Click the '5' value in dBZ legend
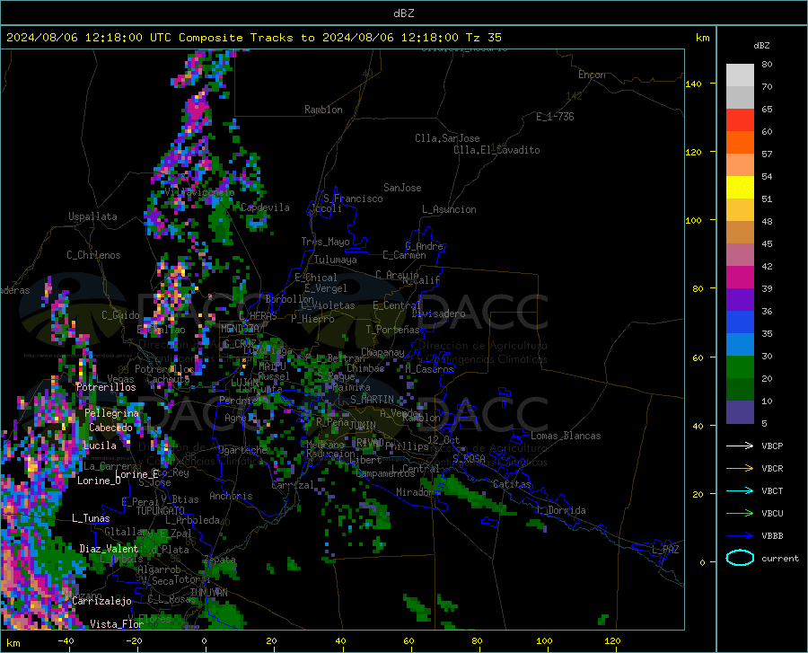Screen dimensions: 808x653 765,423
